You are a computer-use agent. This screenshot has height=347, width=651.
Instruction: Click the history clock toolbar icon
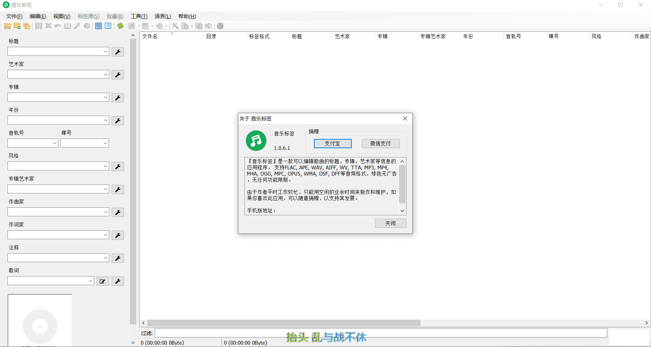87,26
